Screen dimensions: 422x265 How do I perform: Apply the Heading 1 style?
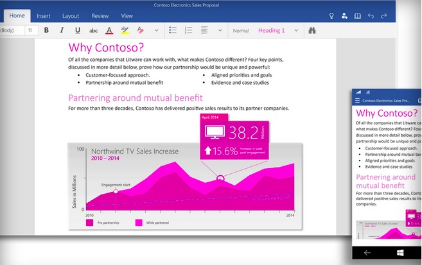coord(271,30)
